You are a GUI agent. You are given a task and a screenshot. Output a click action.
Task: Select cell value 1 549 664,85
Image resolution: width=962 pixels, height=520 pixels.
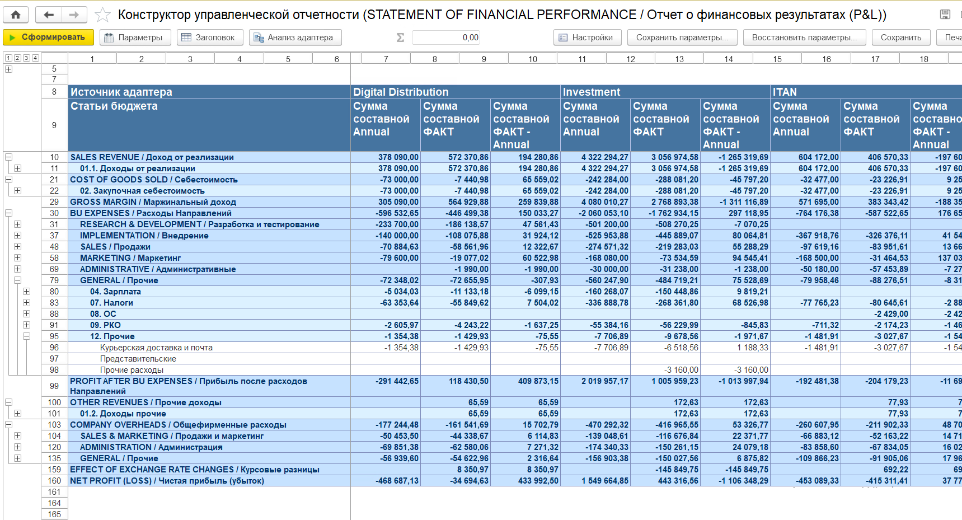pos(595,481)
